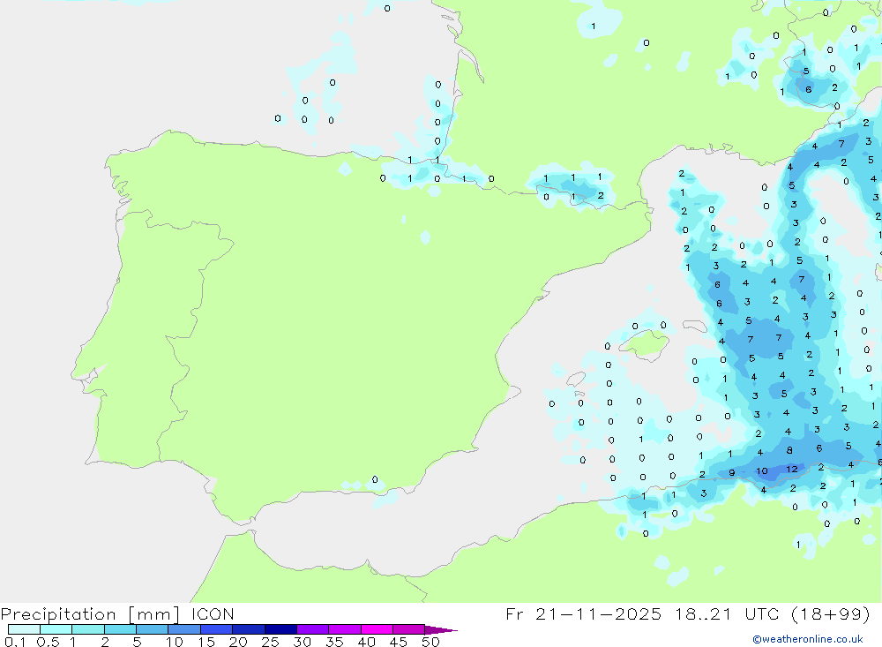This screenshot has height=647, width=882.
Task: Click the above-50 mm legend arrow tip
Action: (441, 629)
